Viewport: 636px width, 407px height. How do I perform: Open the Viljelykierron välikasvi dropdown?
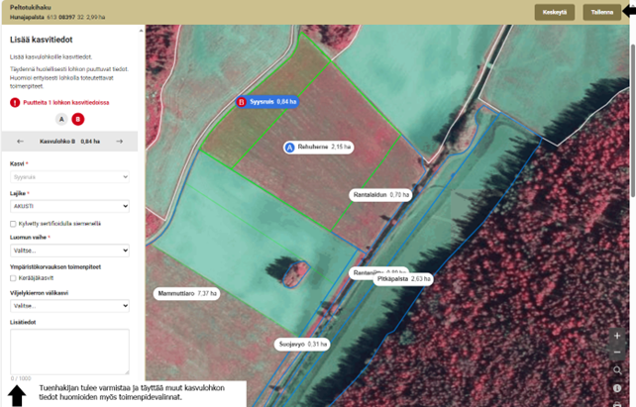pos(69,306)
